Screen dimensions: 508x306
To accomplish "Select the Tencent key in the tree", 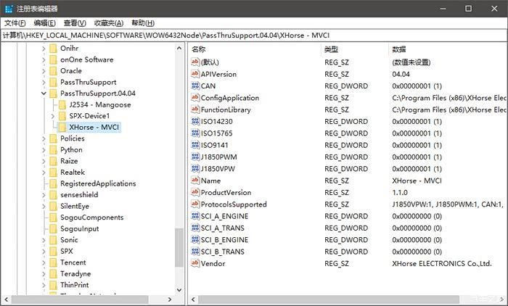I will pyautogui.click(x=73, y=262).
